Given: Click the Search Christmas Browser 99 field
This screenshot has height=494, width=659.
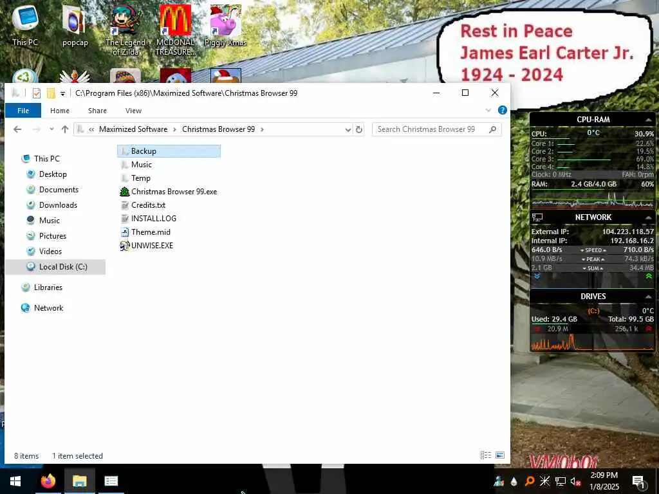Looking at the screenshot, I should [x=437, y=129].
